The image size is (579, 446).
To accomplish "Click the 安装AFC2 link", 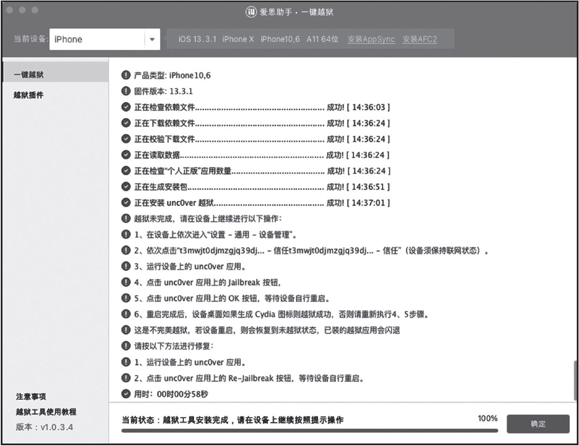I will coord(420,39).
